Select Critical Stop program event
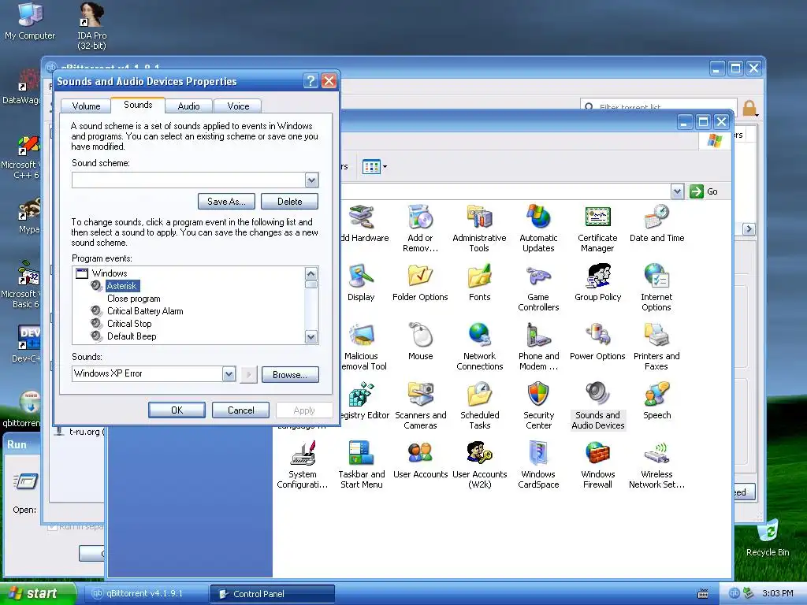 (129, 324)
